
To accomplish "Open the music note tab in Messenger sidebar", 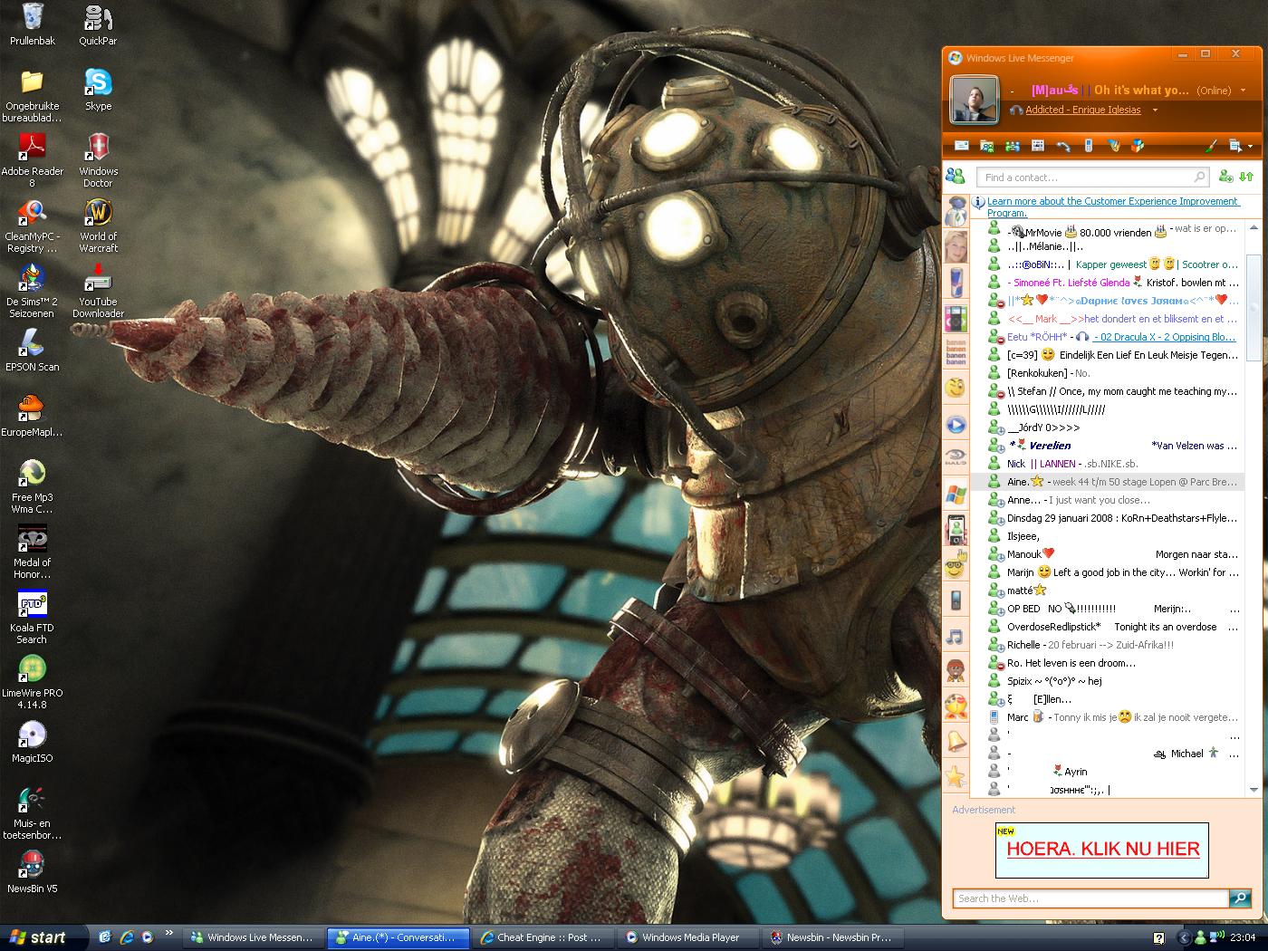I will click(x=956, y=636).
